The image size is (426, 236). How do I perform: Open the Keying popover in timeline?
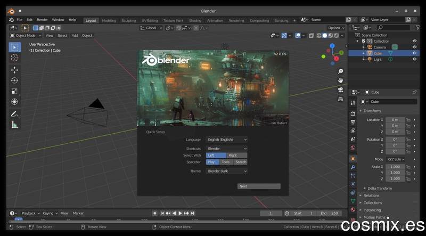[x=50, y=214]
